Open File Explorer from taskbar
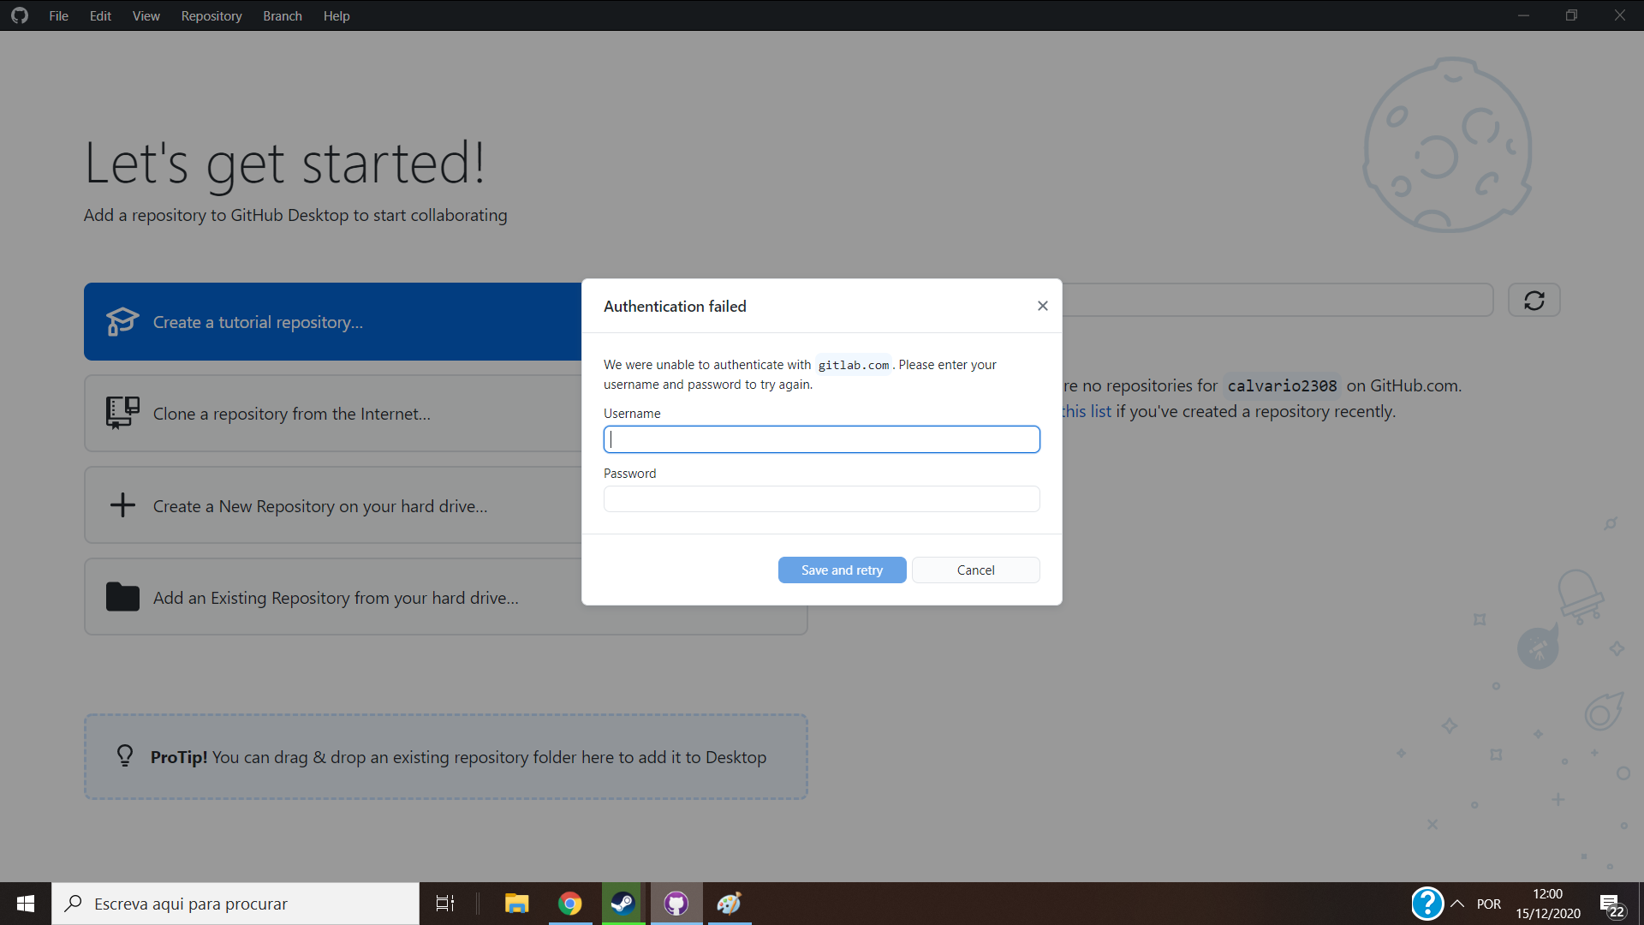The image size is (1644, 925). coord(516,904)
